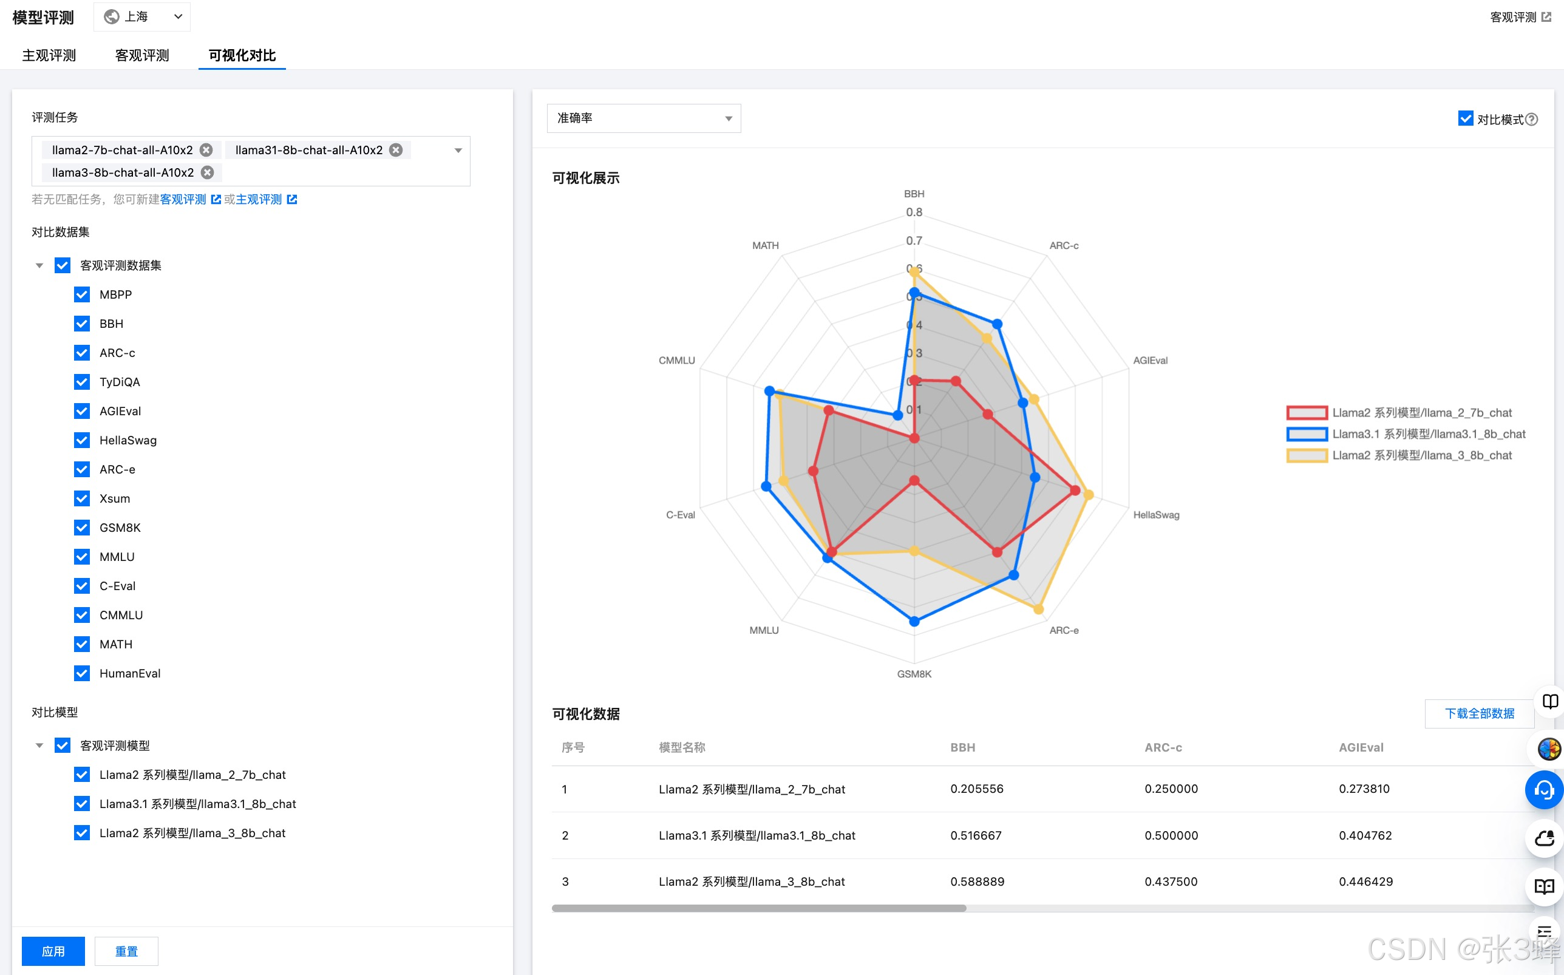Switch to the 主观评测 tab
The height and width of the screenshot is (975, 1564).
click(x=49, y=55)
